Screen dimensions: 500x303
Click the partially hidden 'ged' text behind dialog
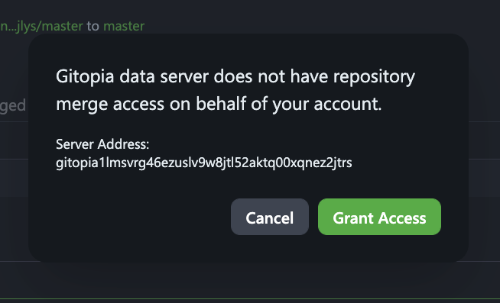pyautogui.click(x=13, y=105)
